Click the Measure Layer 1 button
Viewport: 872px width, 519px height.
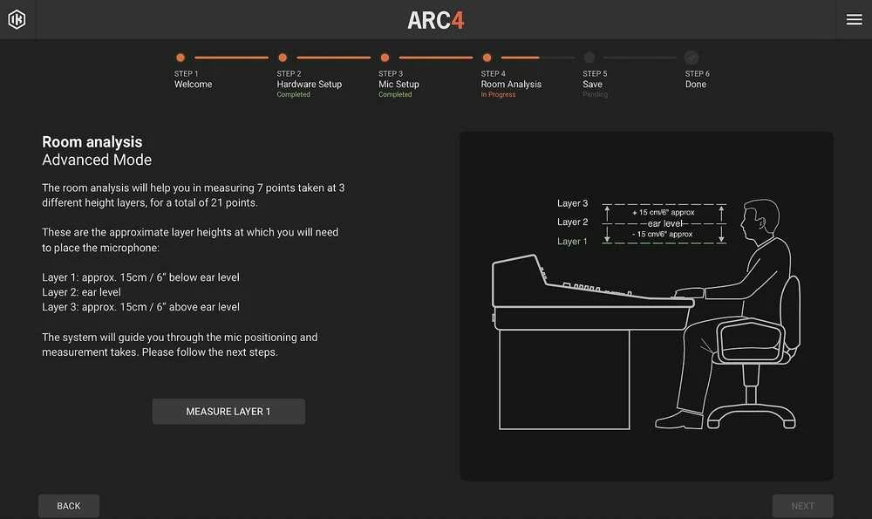(x=228, y=412)
